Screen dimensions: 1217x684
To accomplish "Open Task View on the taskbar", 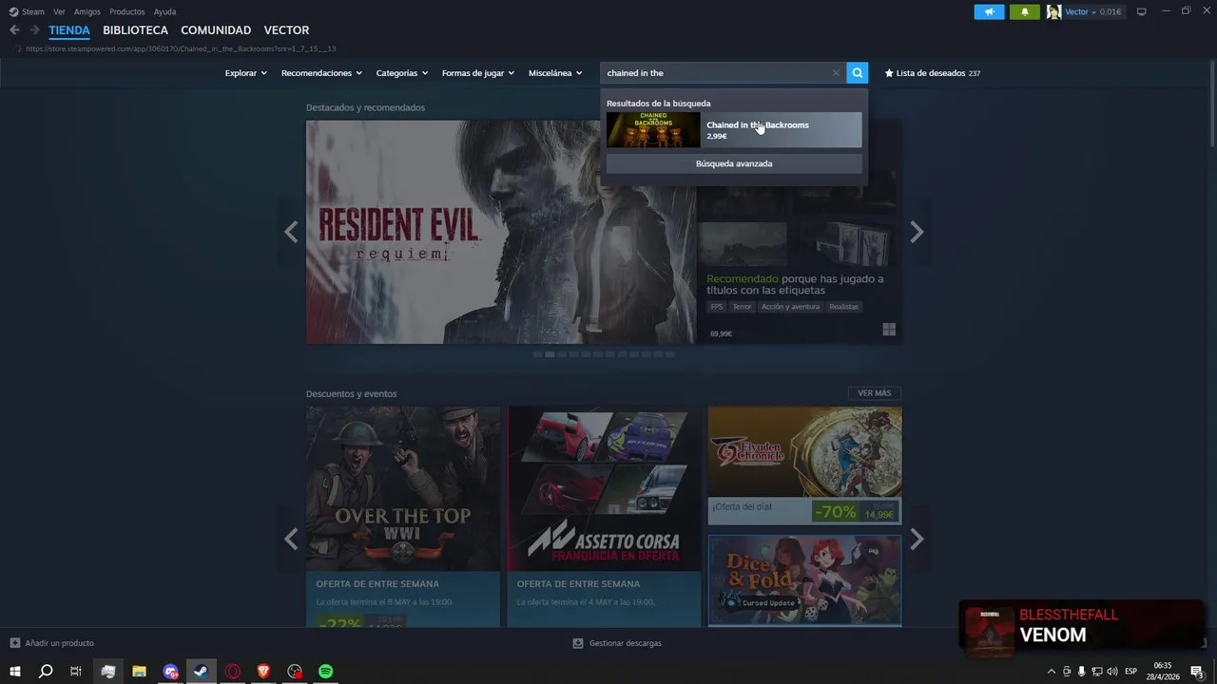I will coord(76,672).
